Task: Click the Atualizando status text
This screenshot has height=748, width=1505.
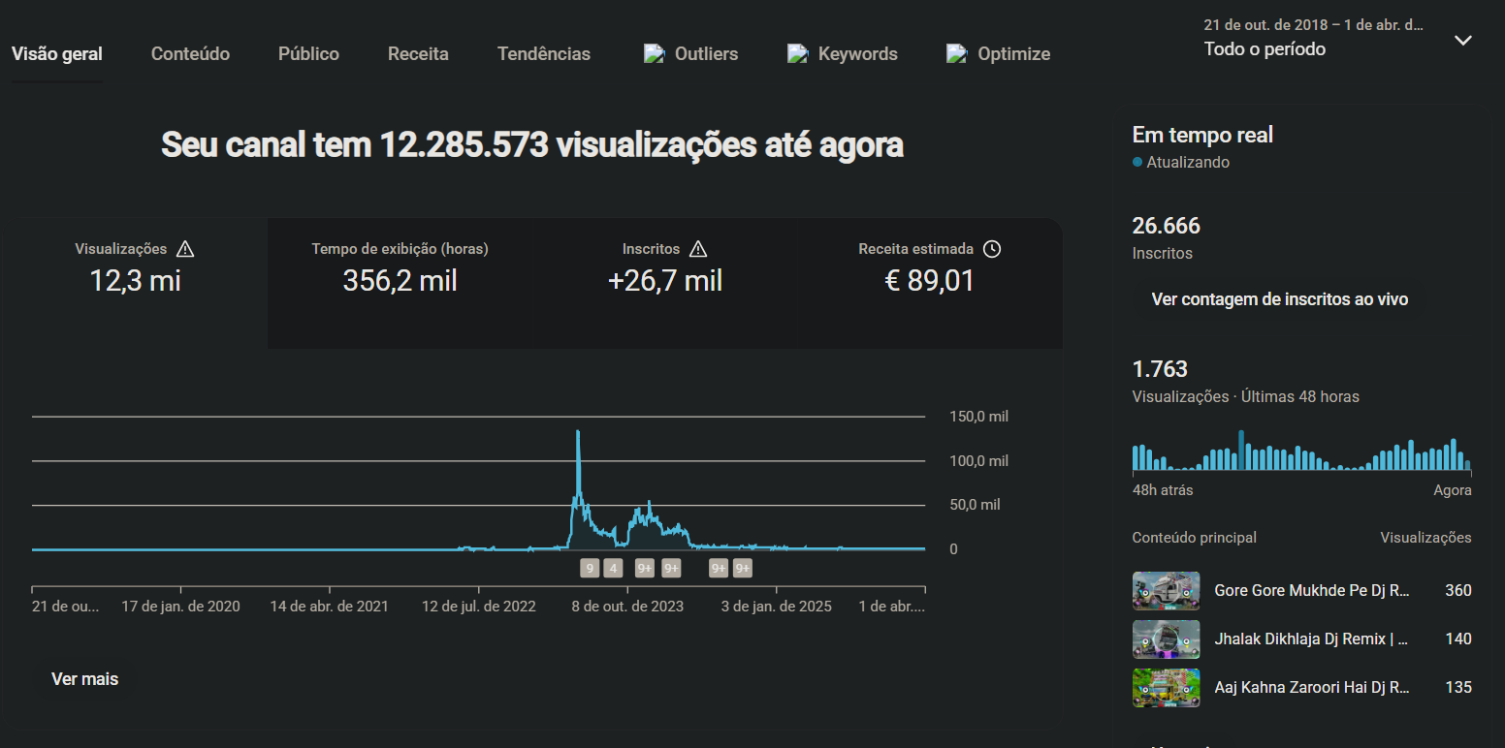Action: coord(1188,163)
